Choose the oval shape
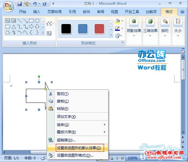 click(37, 21)
